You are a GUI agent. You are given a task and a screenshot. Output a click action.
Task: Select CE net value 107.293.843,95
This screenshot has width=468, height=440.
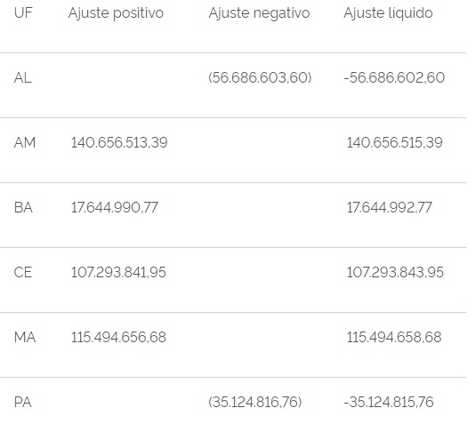click(x=395, y=273)
